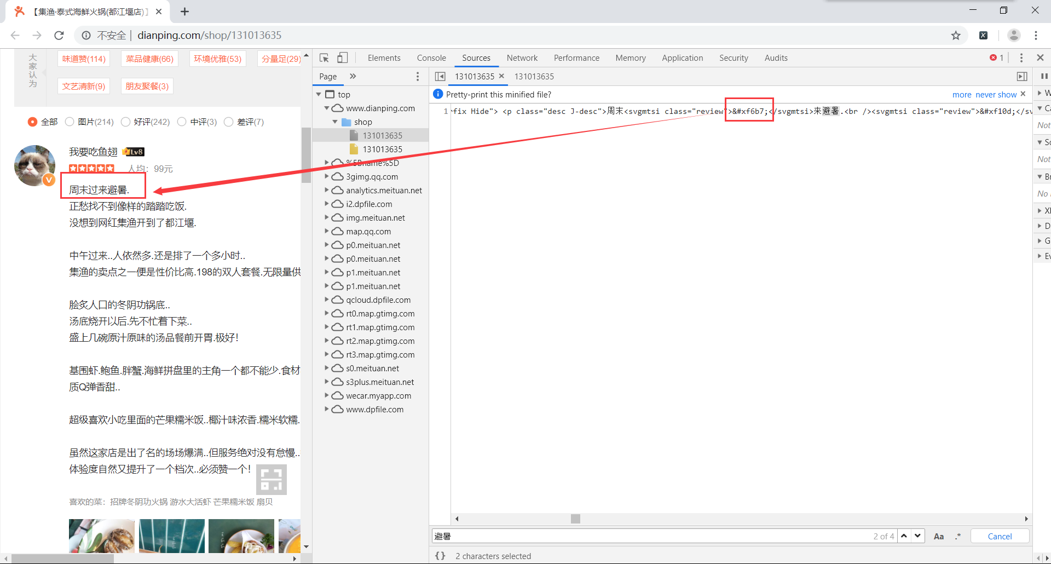Expand the 3gimg.qq.com domain node
Screen dimensions: 1051x564
point(327,176)
